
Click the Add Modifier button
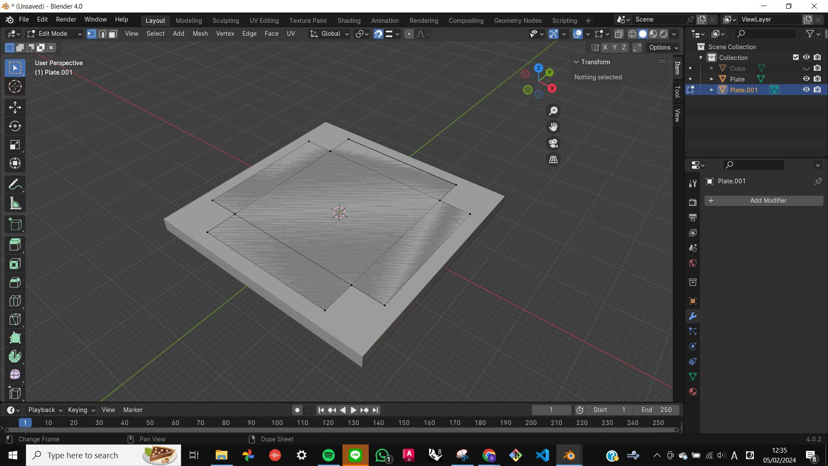pos(764,201)
